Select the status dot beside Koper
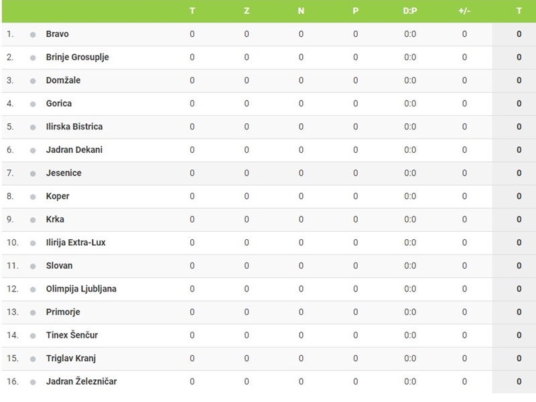The image size is (536, 402). coord(33,197)
